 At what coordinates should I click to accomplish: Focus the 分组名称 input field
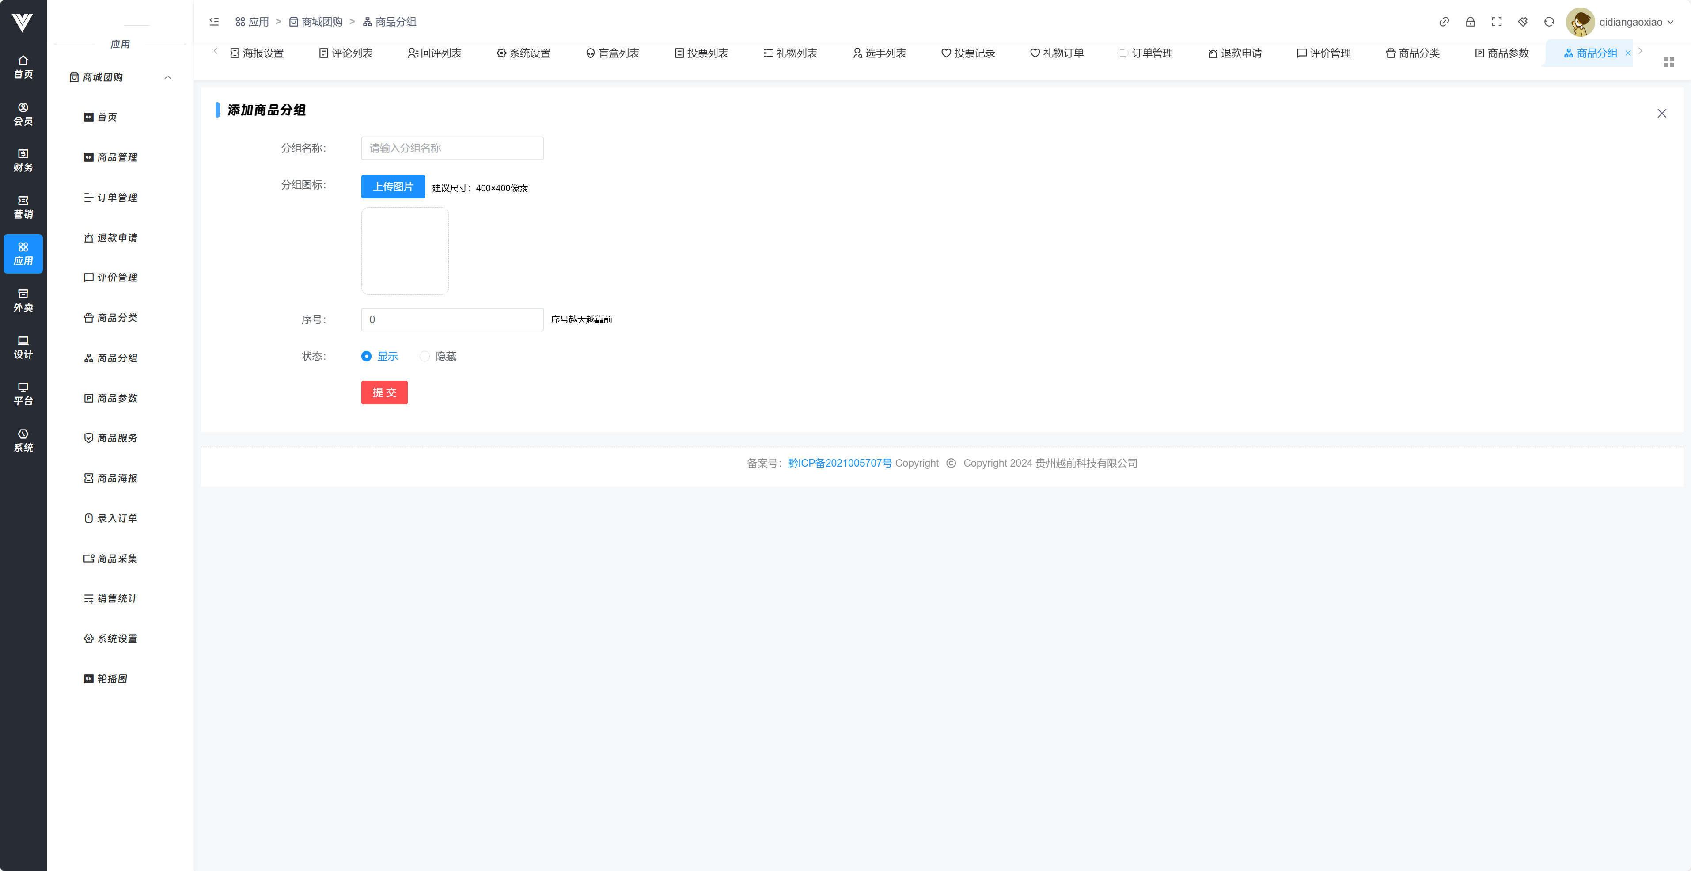click(451, 148)
